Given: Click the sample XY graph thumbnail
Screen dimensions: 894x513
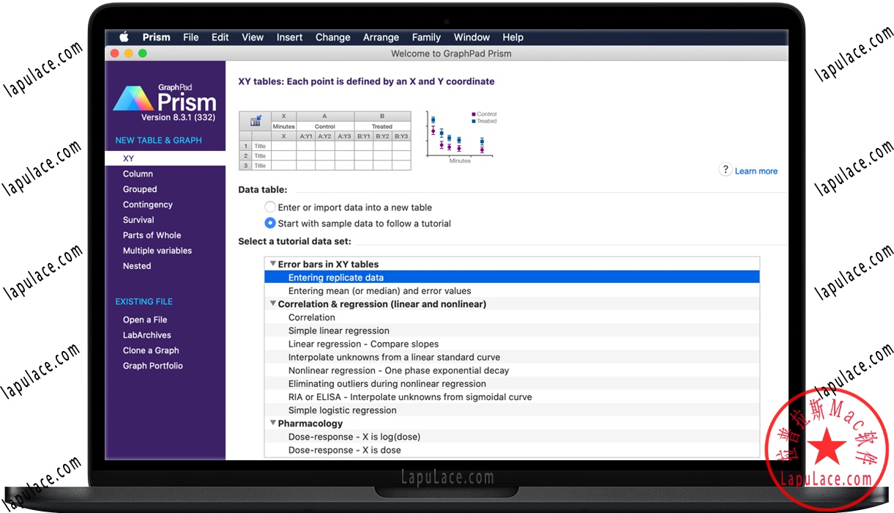Looking at the screenshot, I should (461, 137).
